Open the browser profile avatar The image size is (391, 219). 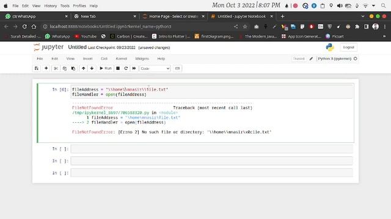point(375,26)
